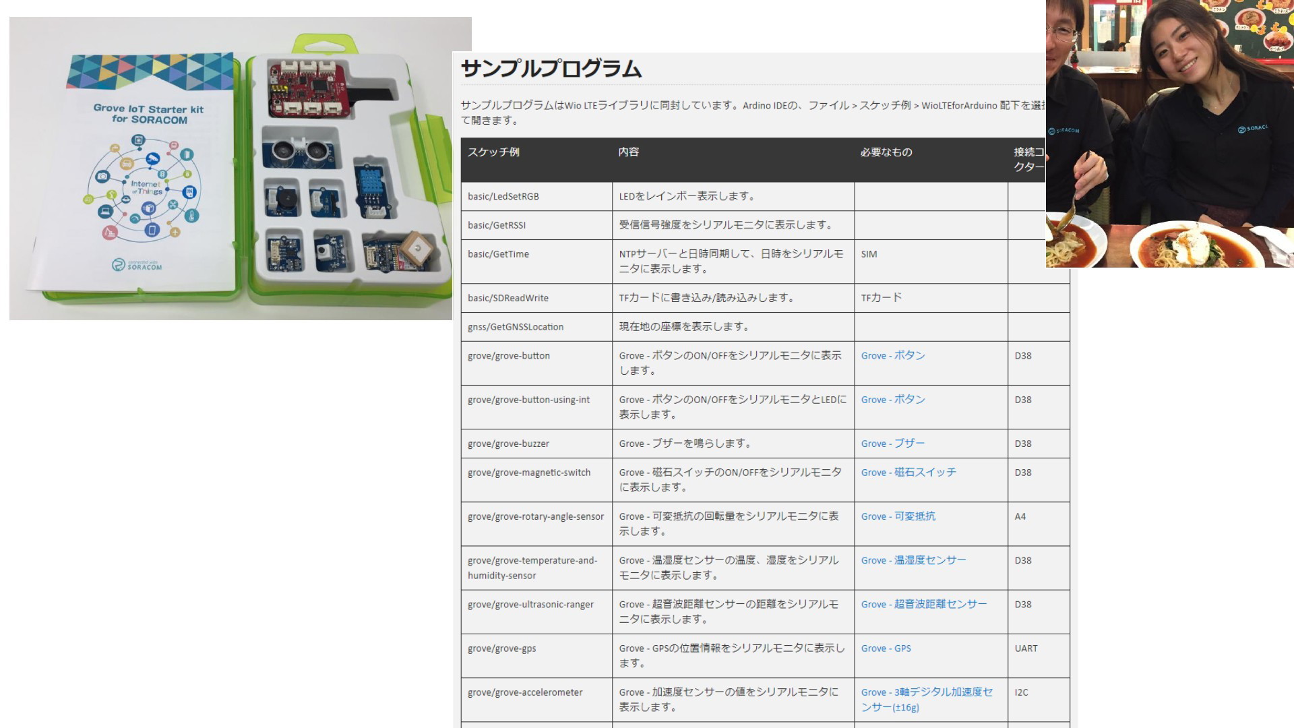Click the TFカード requirement cell

[931, 299]
